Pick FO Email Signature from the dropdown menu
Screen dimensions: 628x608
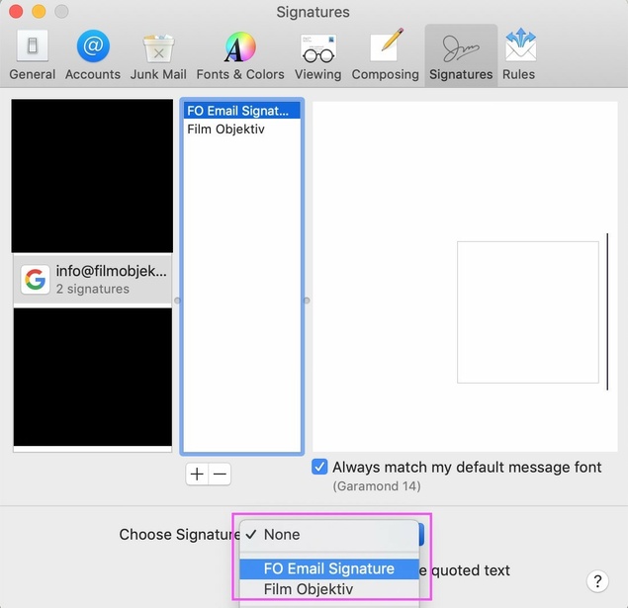coord(328,568)
